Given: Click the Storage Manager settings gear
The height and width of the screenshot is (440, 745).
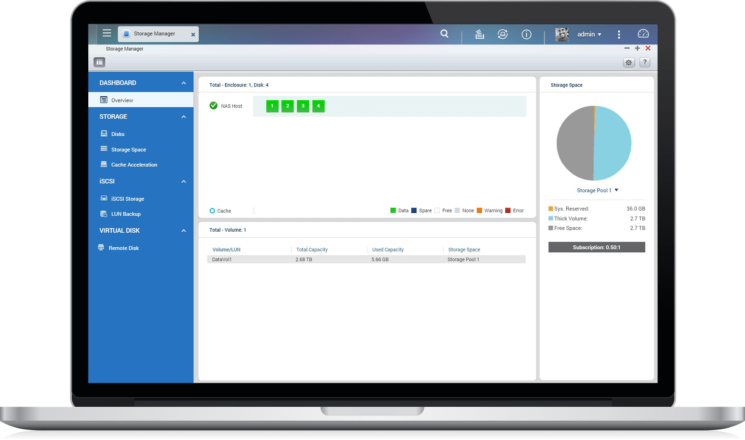Looking at the screenshot, I should pos(628,62).
